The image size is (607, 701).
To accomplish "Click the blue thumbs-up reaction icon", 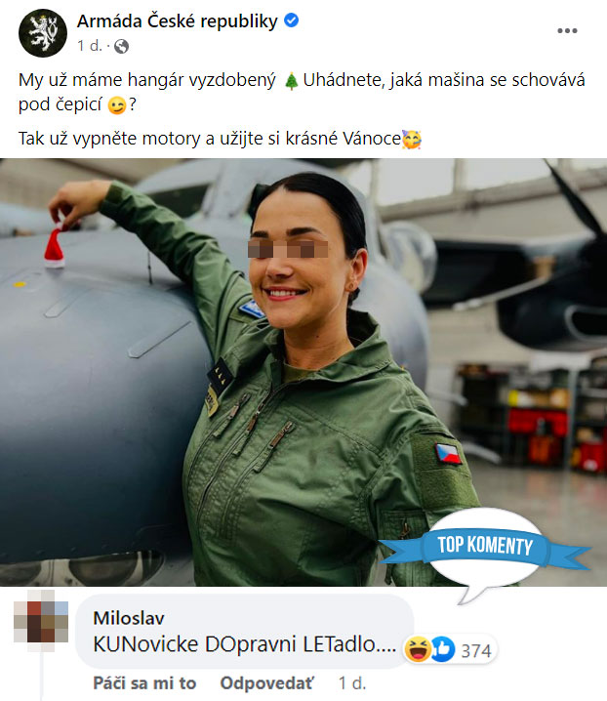I will pyautogui.click(x=442, y=649).
